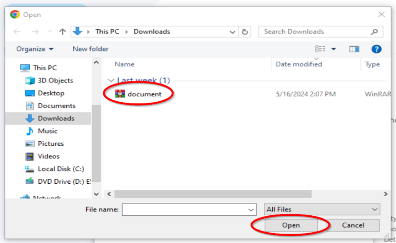Image resolution: width=396 pixels, height=243 pixels.
Task: Go back using the Back arrow
Action: click(17, 32)
